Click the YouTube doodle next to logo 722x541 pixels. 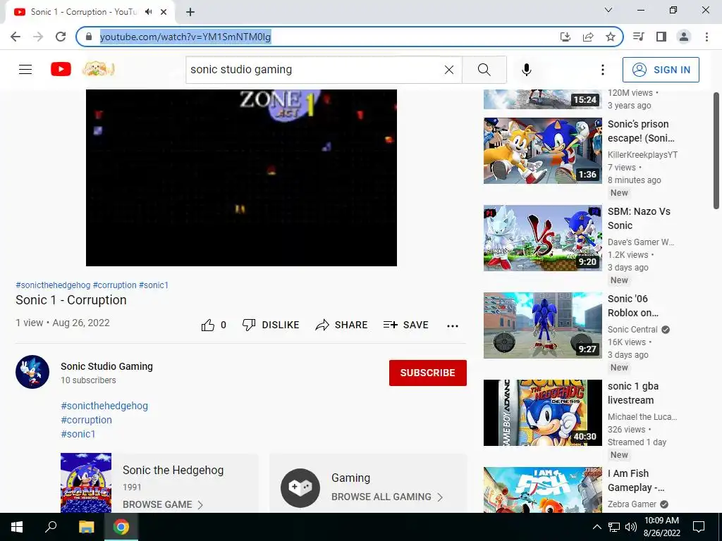[x=98, y=70]
